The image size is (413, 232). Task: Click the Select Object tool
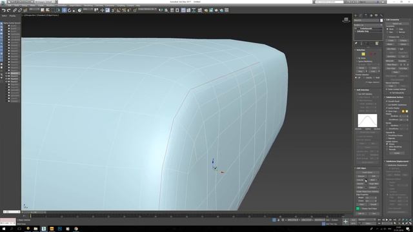tap(43, 10)
